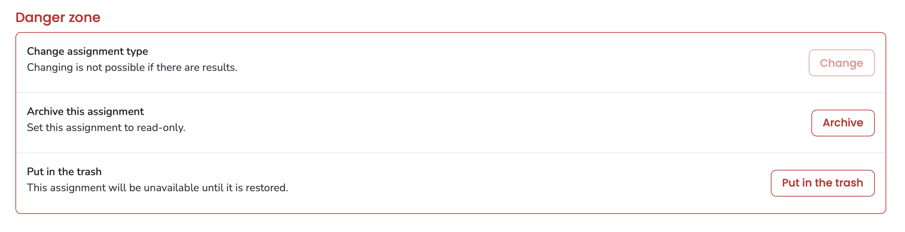Viewport: 905px width, 232px height.
Task: Click the word 'restored' in the trash description
Action: pos(267,188)
